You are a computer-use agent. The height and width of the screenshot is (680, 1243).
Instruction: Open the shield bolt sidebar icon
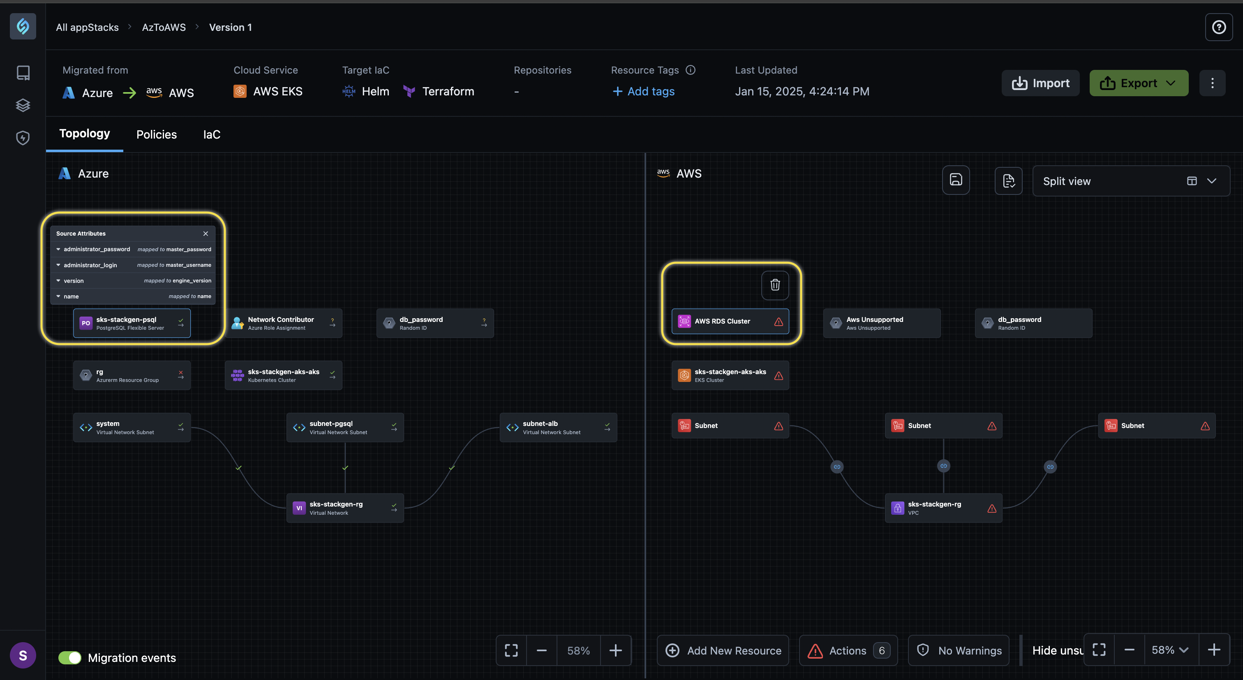pyautogui.click(x=23, y=138)
